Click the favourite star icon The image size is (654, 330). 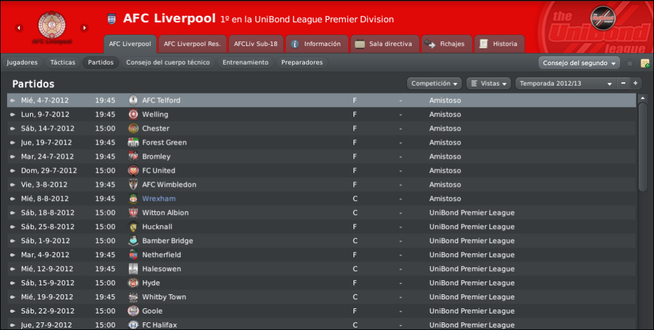630,63
